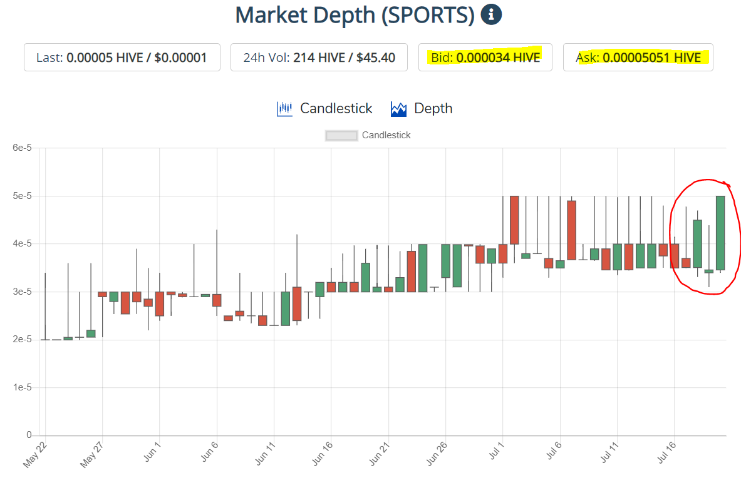Click the large red candle just after Jul 1

click(514, 220)
